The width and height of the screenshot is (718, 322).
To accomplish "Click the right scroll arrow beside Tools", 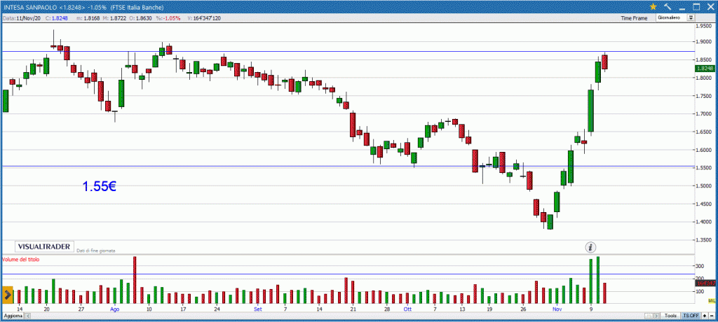I will tap(657, 316).
